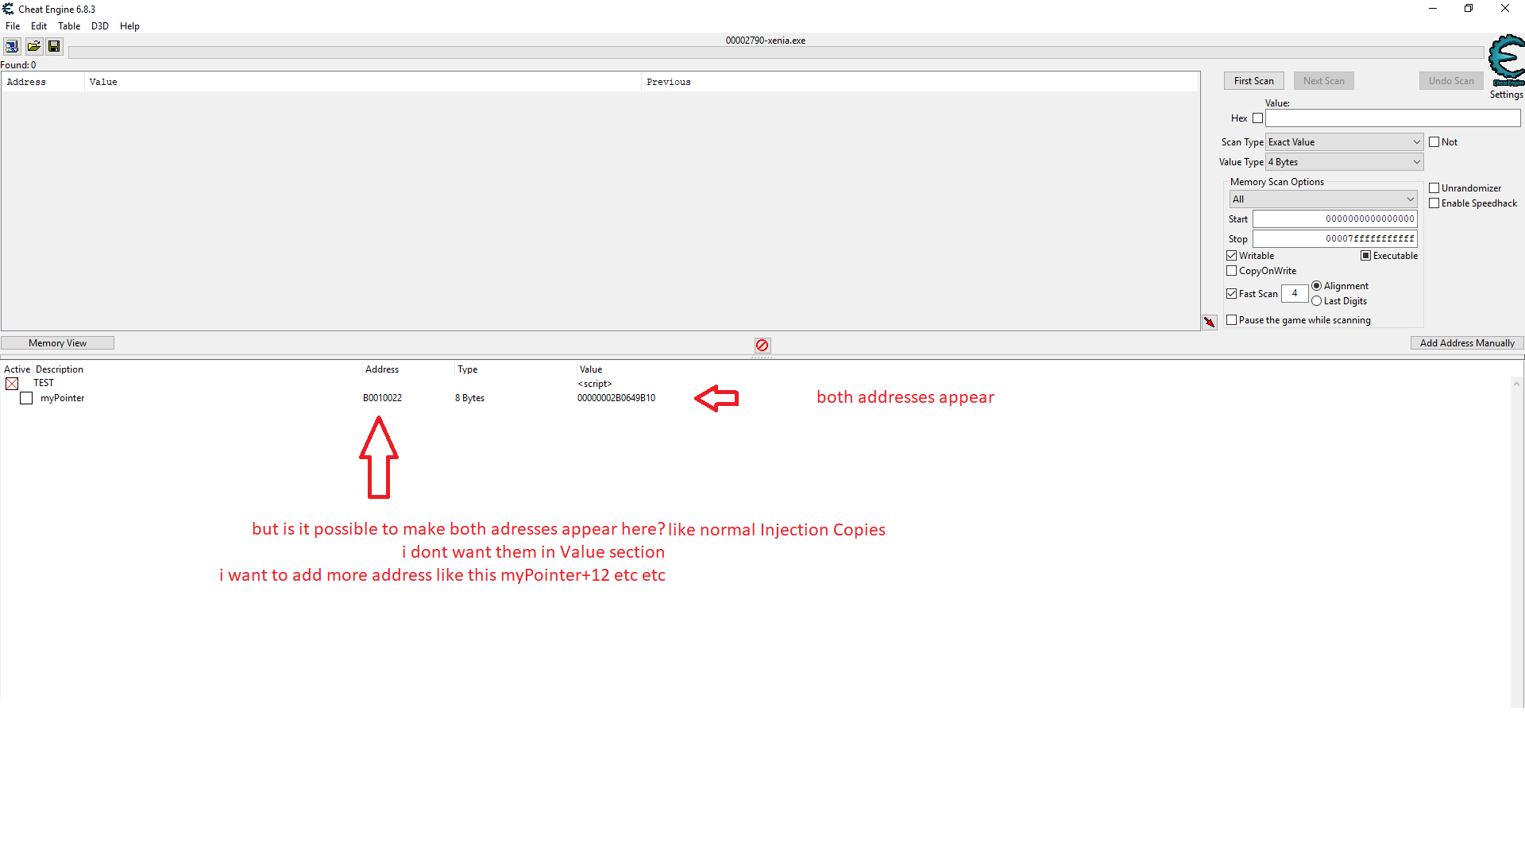Click the red clear list icon

point(762,346)
